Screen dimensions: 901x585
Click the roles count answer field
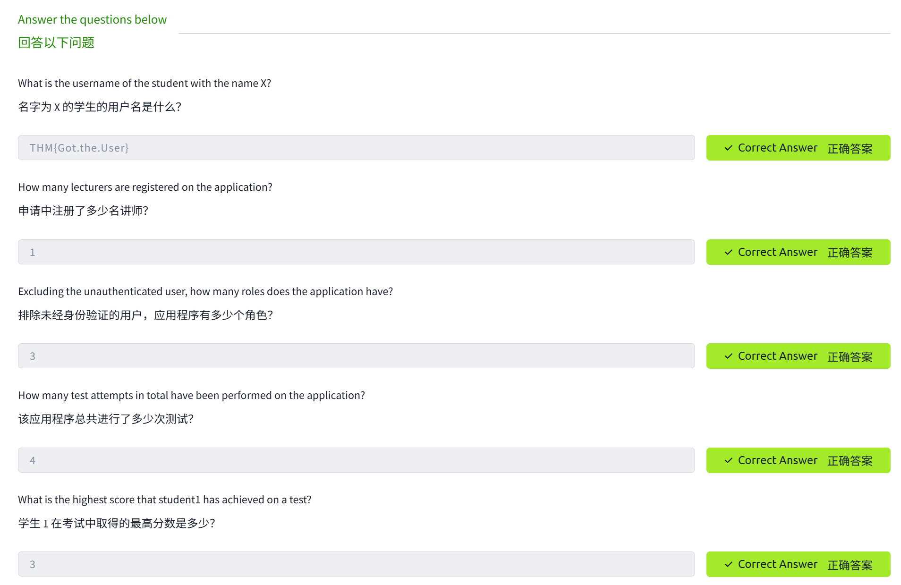click(x=356, y=356)
